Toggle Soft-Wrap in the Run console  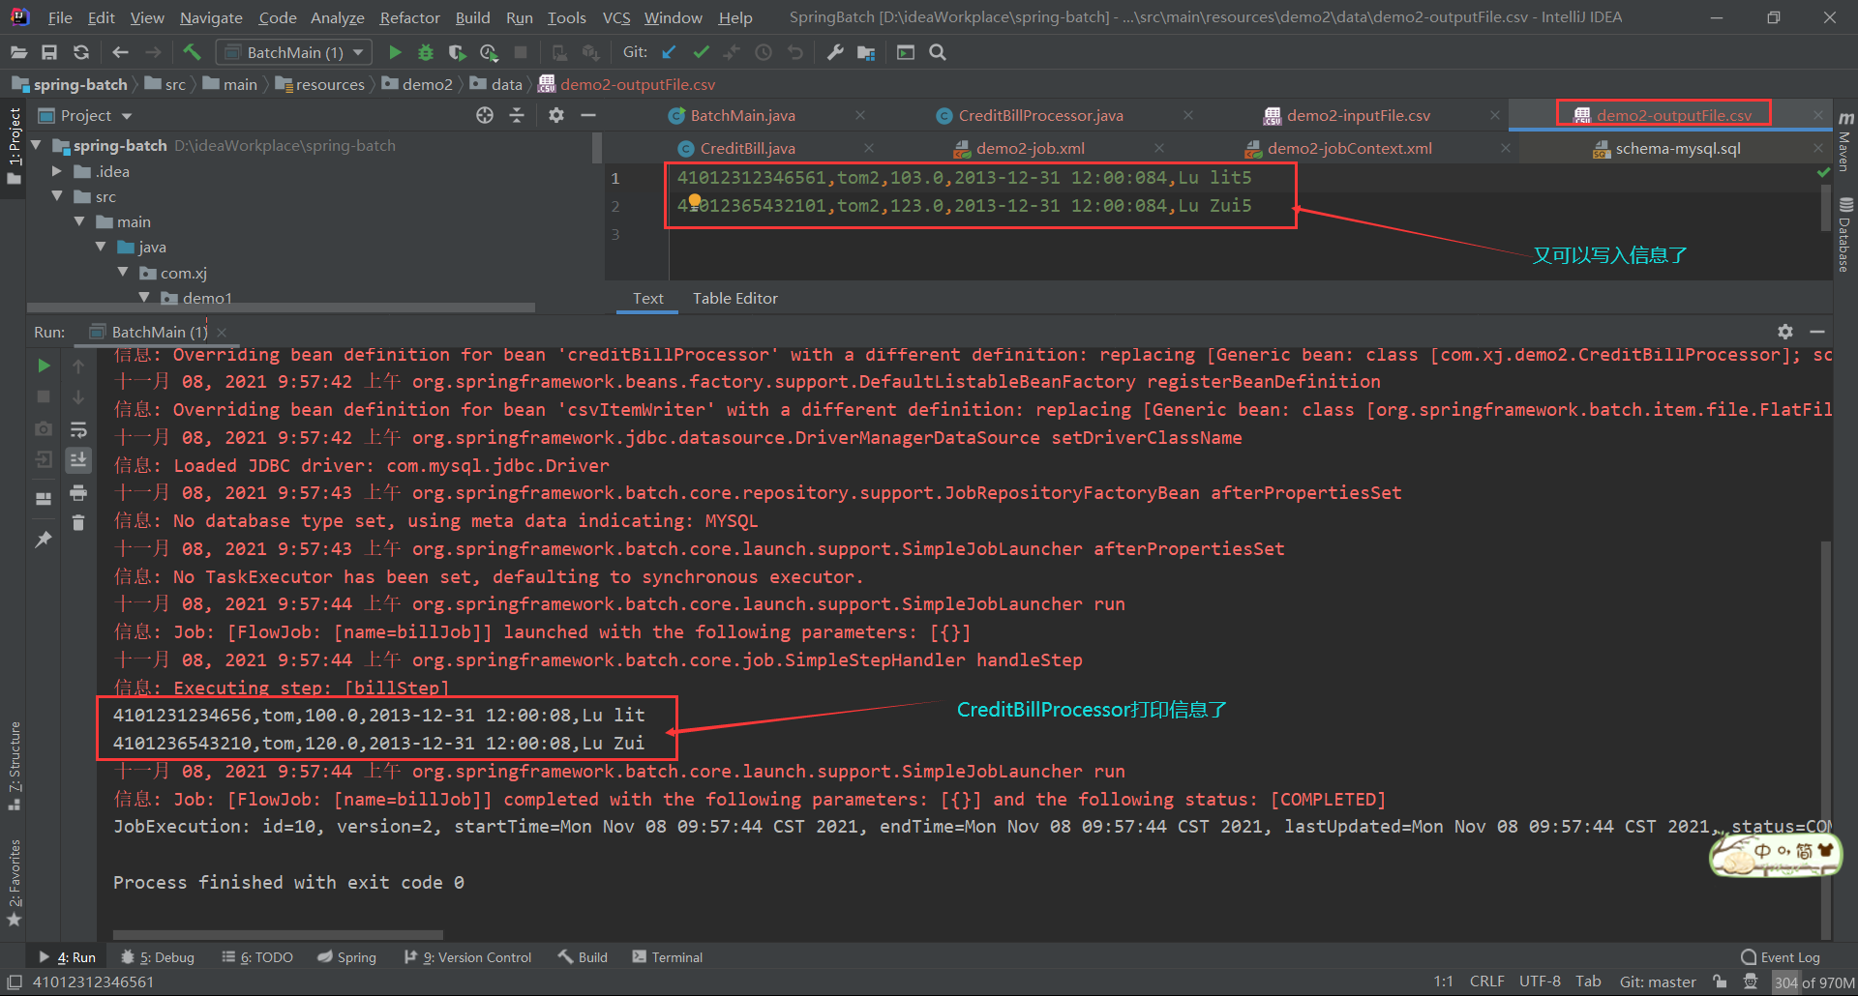[x=78, y=429]
